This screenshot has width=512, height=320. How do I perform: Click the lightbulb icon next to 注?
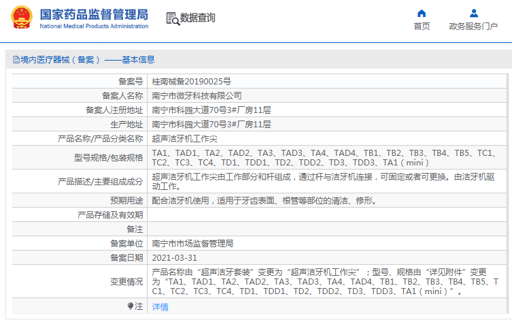tap(131, 306)
